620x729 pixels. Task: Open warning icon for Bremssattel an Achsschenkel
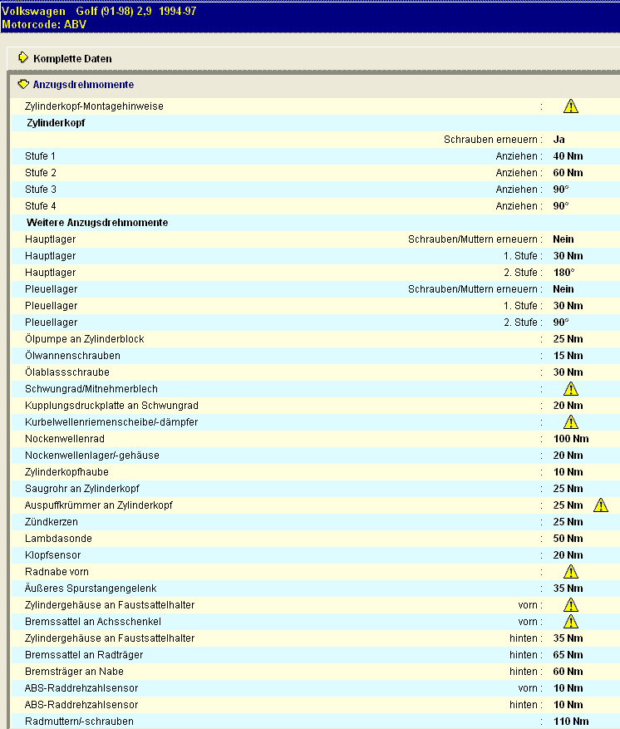570,622
